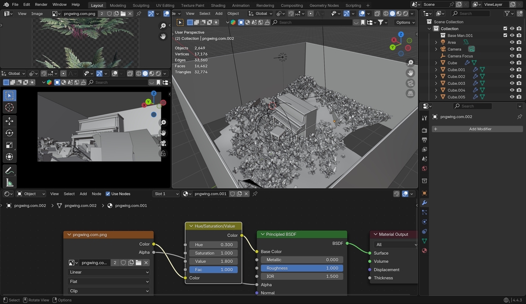Toggle the Use Nodes checkbox
The height and width of the screenshot is (304, 526).
pyautogui.click(x=108, y=194)
